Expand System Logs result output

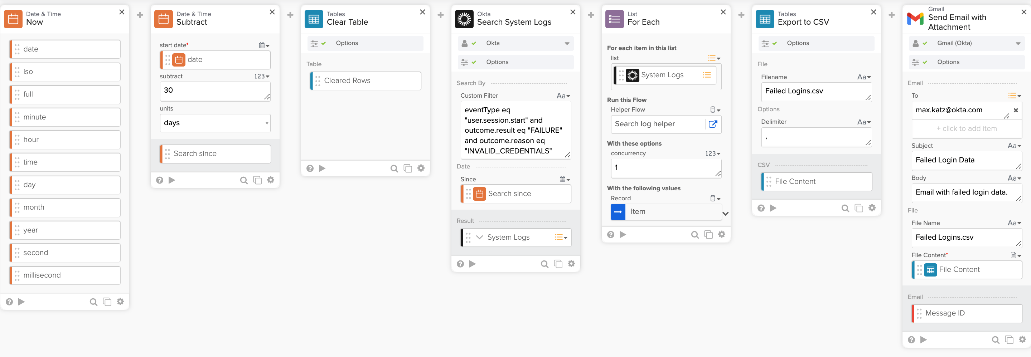479,238
